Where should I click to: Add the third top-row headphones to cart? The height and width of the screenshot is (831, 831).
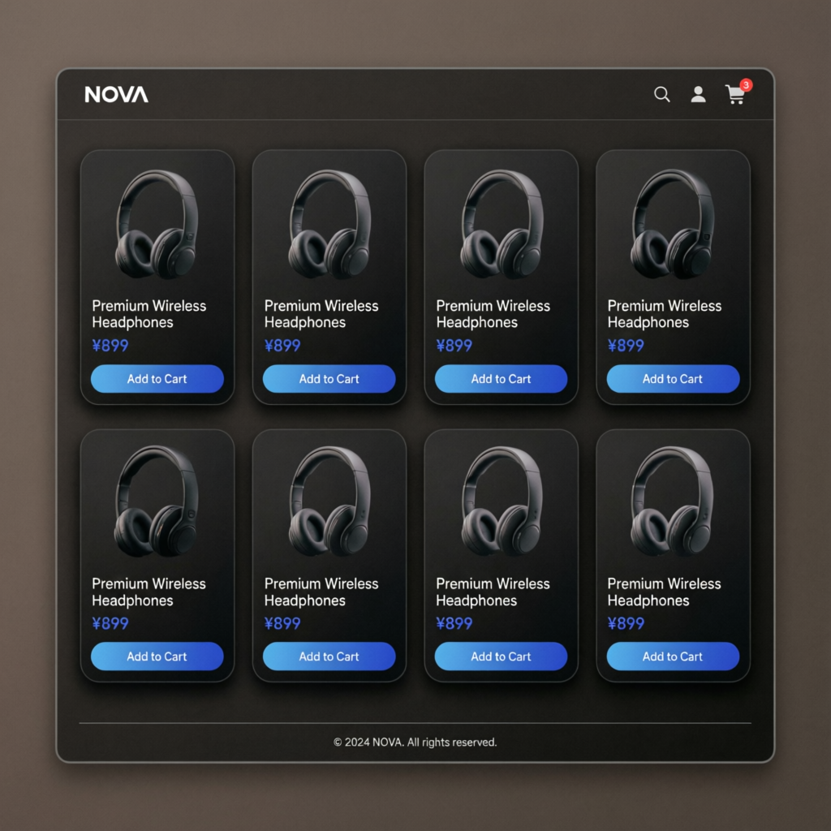click(x=501, y=379)
